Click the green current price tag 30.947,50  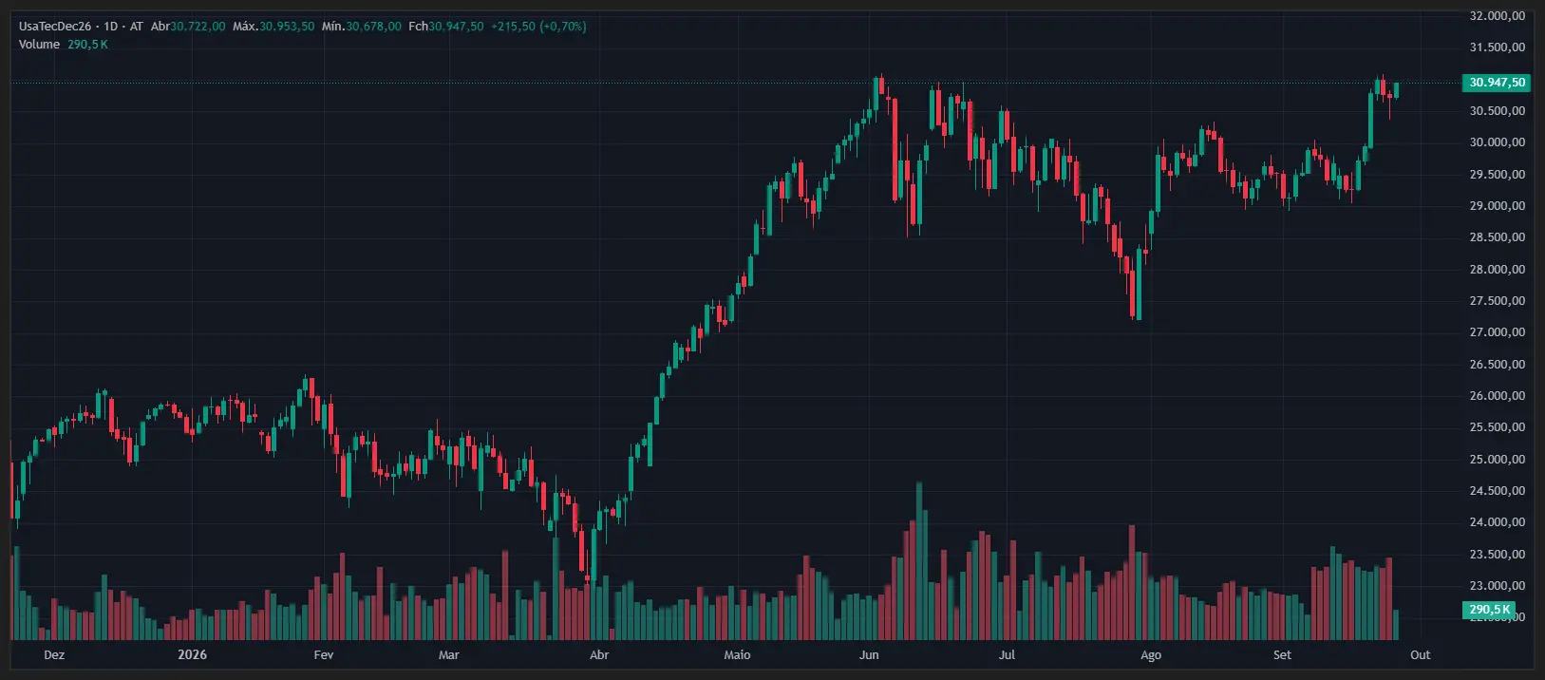coord(1497,83)
